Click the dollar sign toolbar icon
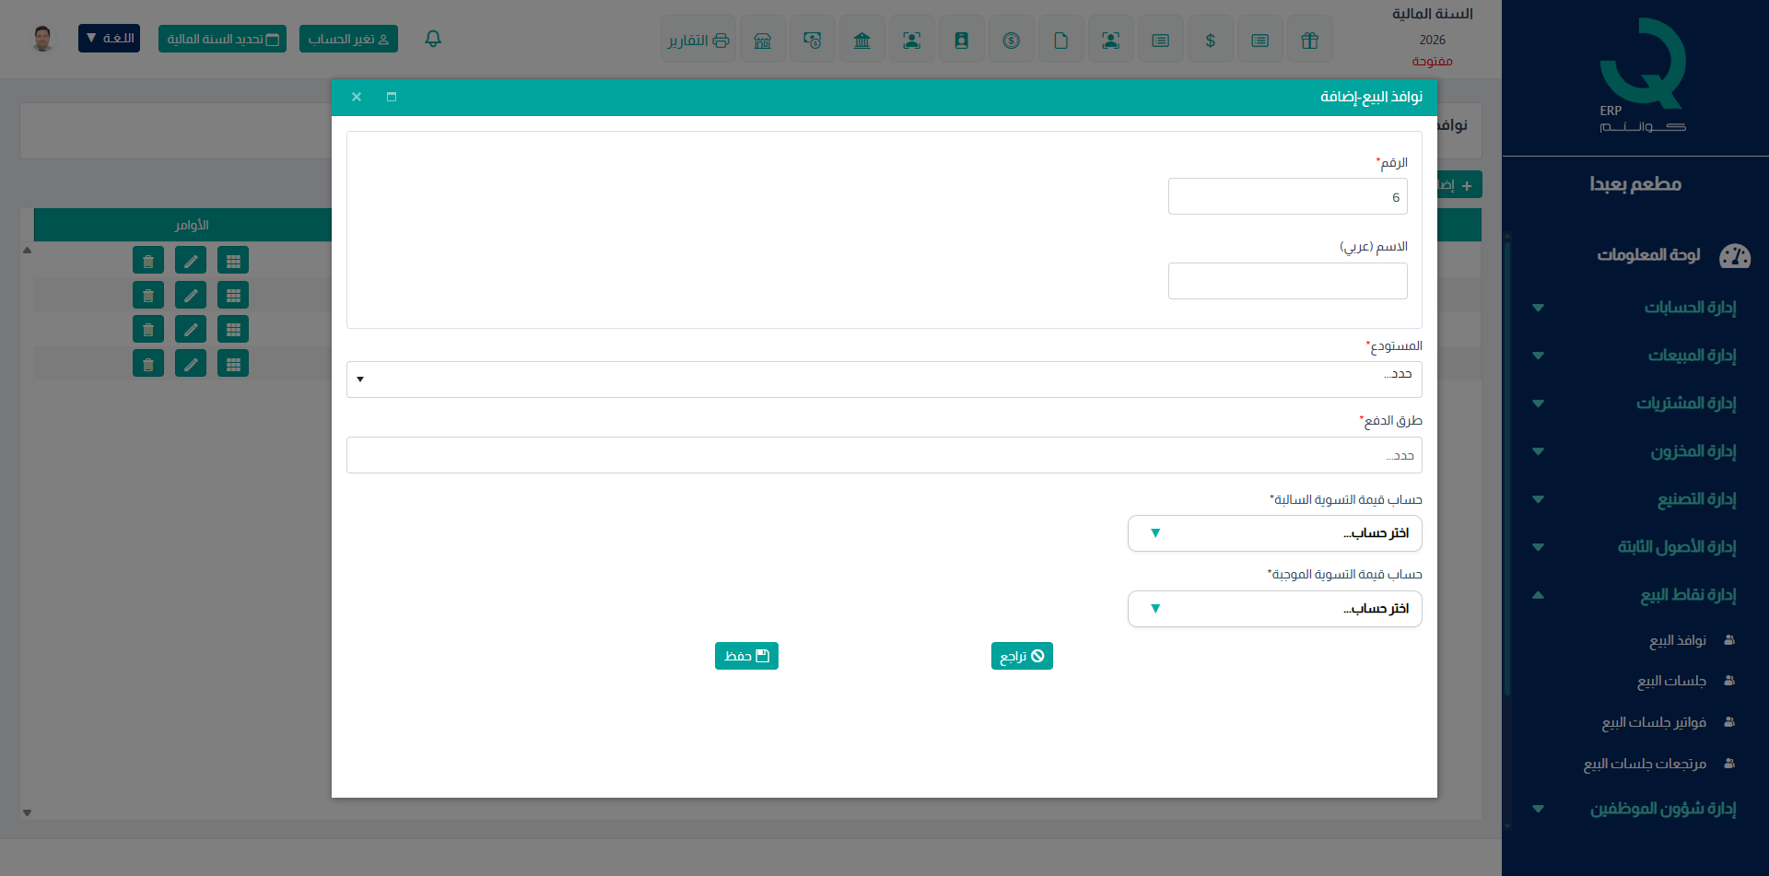 (x=1211, y=40)
